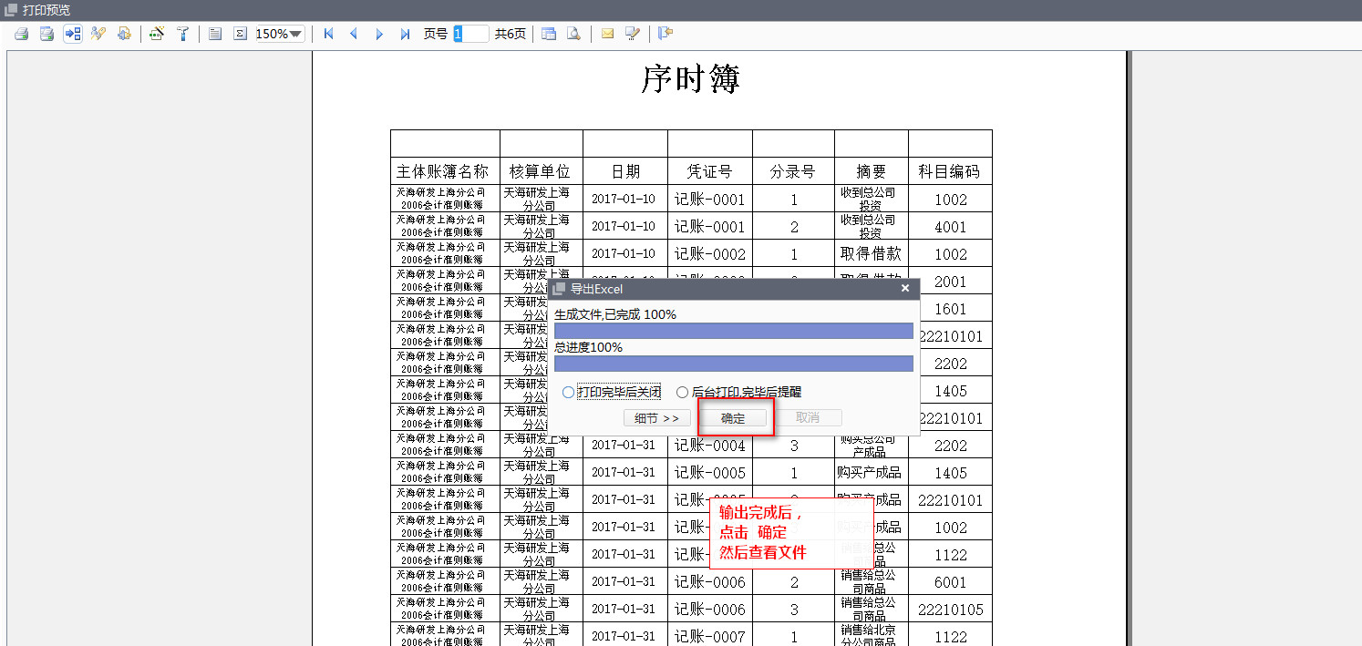Expand details with '细节 >>' button

click(x=656, y=418)
